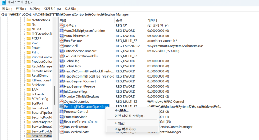Expand the ServiceProvider key arrow
Screen dimensions: 259x140
coord(24,131)
